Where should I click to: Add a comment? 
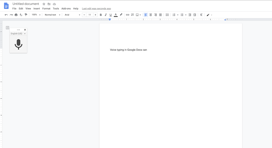(132, 15)
